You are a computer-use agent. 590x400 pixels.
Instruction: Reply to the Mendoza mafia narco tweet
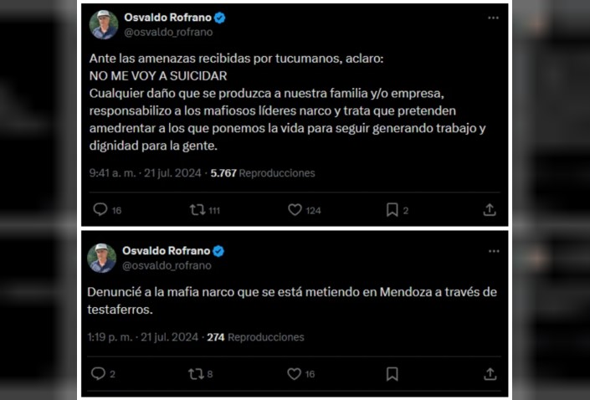click(x=98, y=374)
